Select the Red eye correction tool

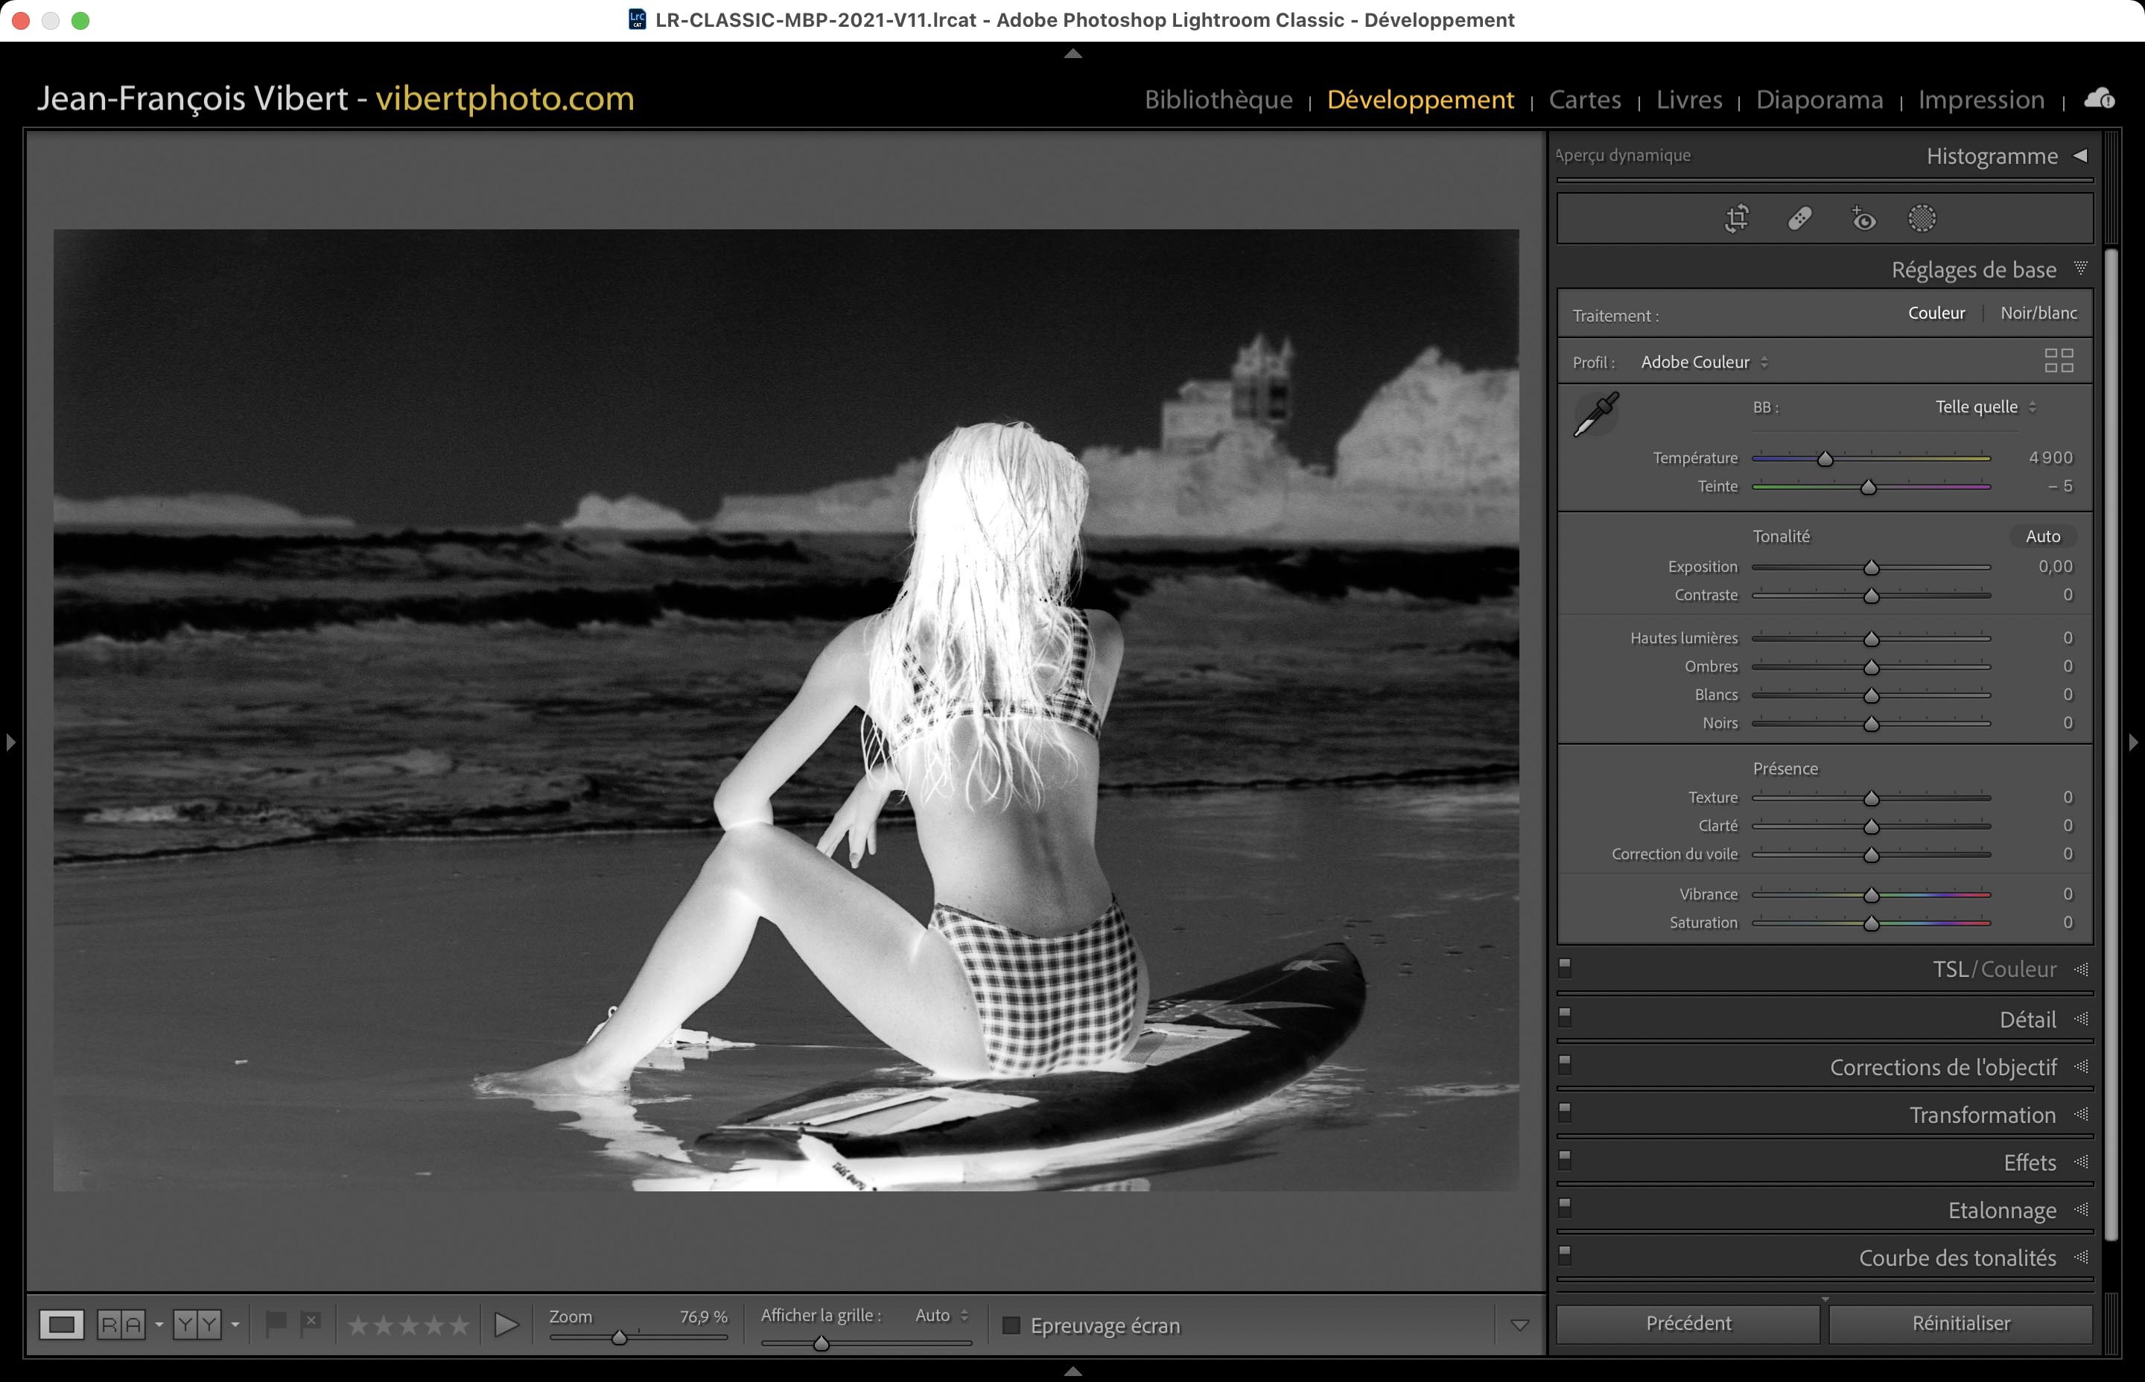click(1863, 218)
